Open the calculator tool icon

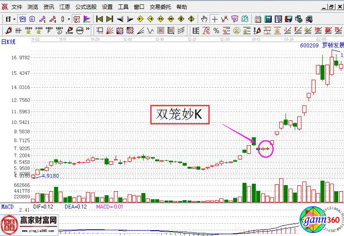click(268, 19)
